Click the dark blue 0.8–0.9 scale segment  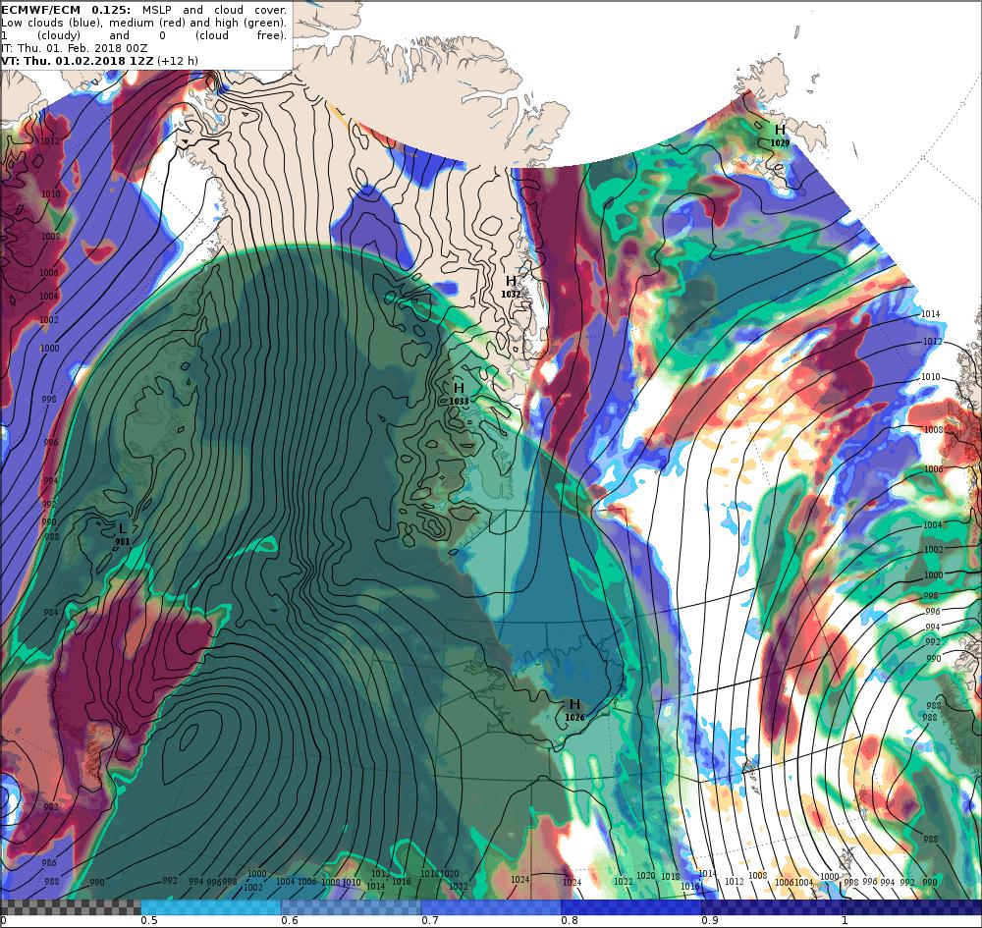631,907
